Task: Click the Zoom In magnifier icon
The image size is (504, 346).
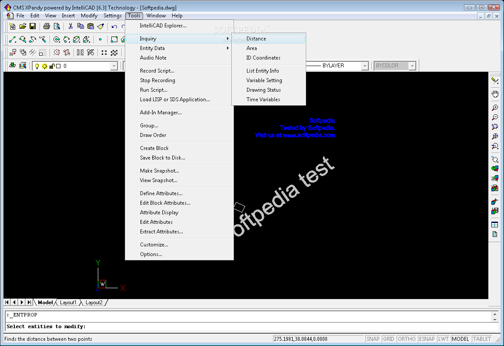Action: [x=495, y=108]
